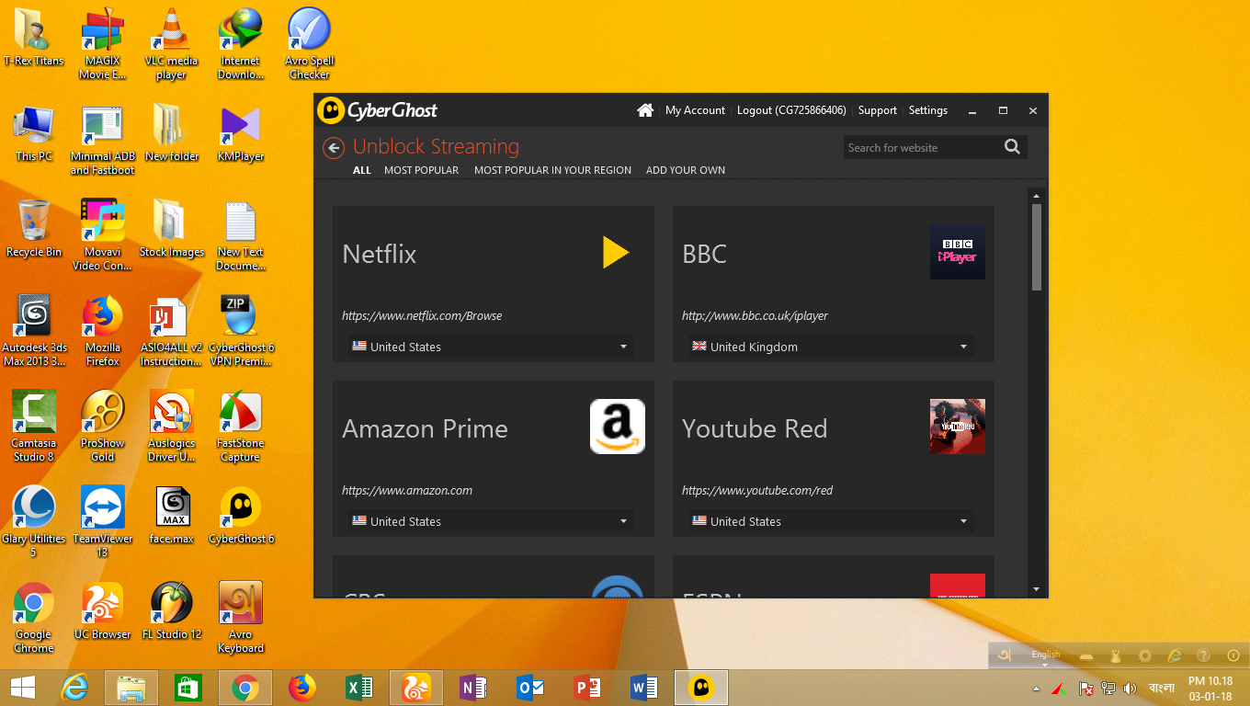
Task: Select the ADD YOUR OWN tab
Action: pos(686,170)
